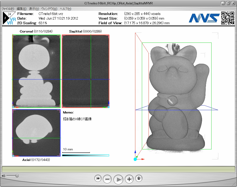Click the home reset view button
This screenshot has width=237, height=187.
pyautogui.click(x=139, y=178)
